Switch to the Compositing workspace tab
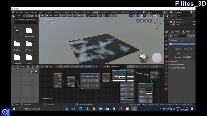This screenshot has height=116, width=207. 124,13
